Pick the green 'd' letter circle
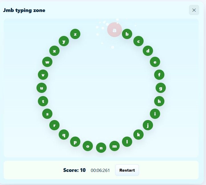The height and width of the screenshot is (185, 206). tap(148, 51)
